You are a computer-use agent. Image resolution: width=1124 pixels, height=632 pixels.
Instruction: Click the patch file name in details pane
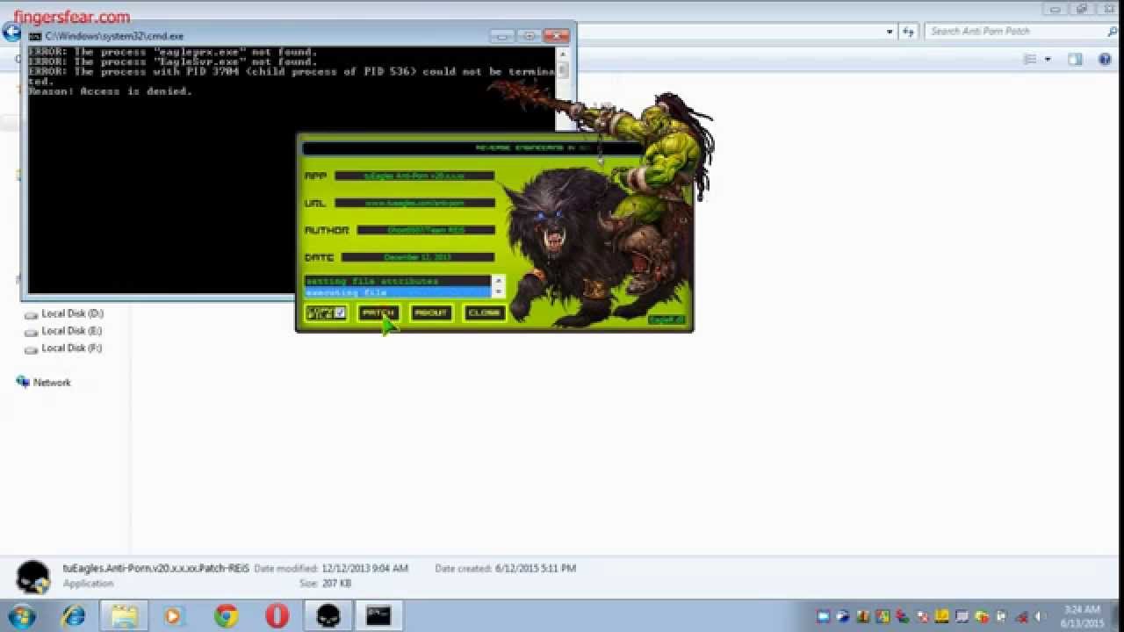pos(156,568)
